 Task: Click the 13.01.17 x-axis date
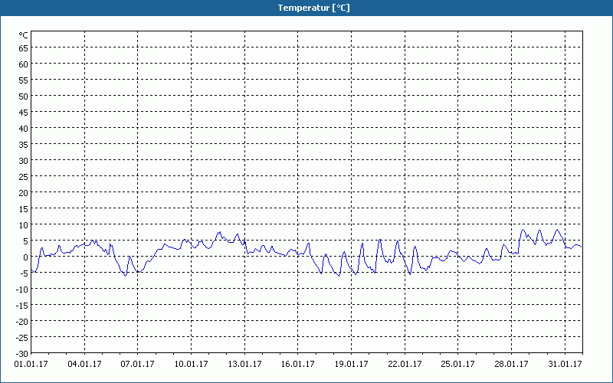tap(244, 365)
